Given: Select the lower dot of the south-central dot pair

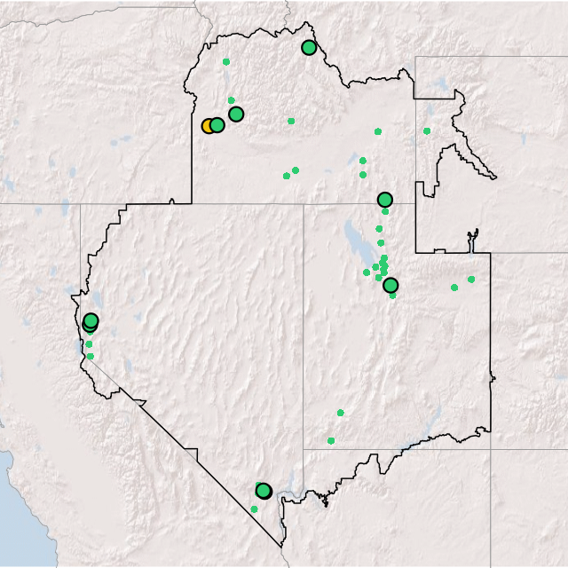Looking at the screenshot, I should click(331, 440).
